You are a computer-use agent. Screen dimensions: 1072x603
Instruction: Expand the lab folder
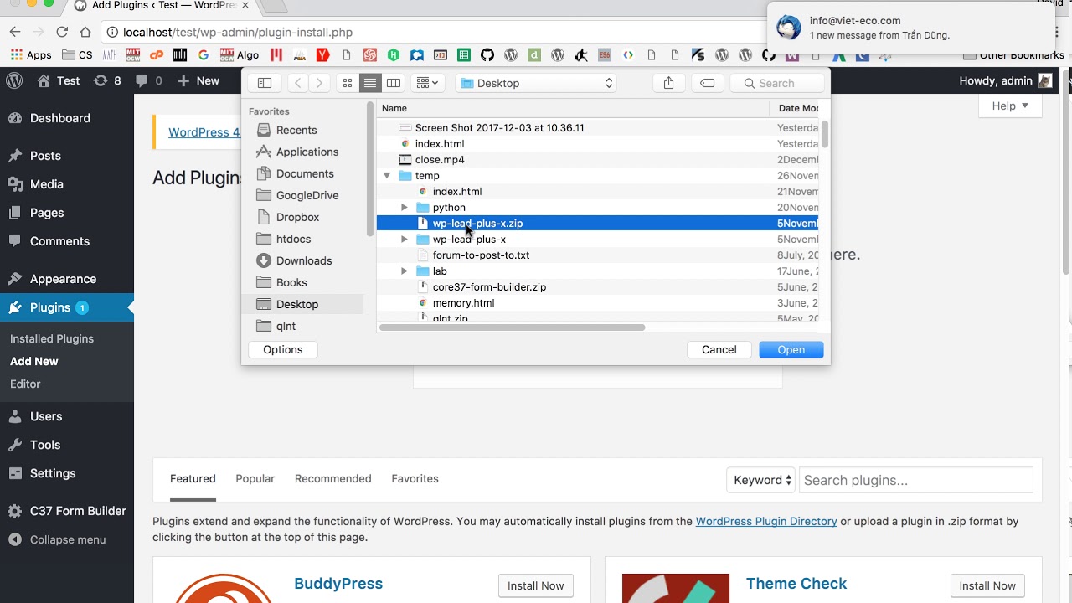pyautogui.click(x=405, y=271)
